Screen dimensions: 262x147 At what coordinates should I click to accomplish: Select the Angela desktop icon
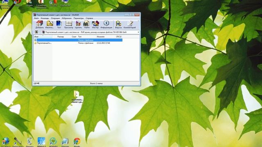click(29, 3)
